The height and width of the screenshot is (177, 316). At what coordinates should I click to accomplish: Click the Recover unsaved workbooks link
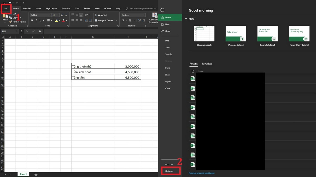[x=201, y=173]
